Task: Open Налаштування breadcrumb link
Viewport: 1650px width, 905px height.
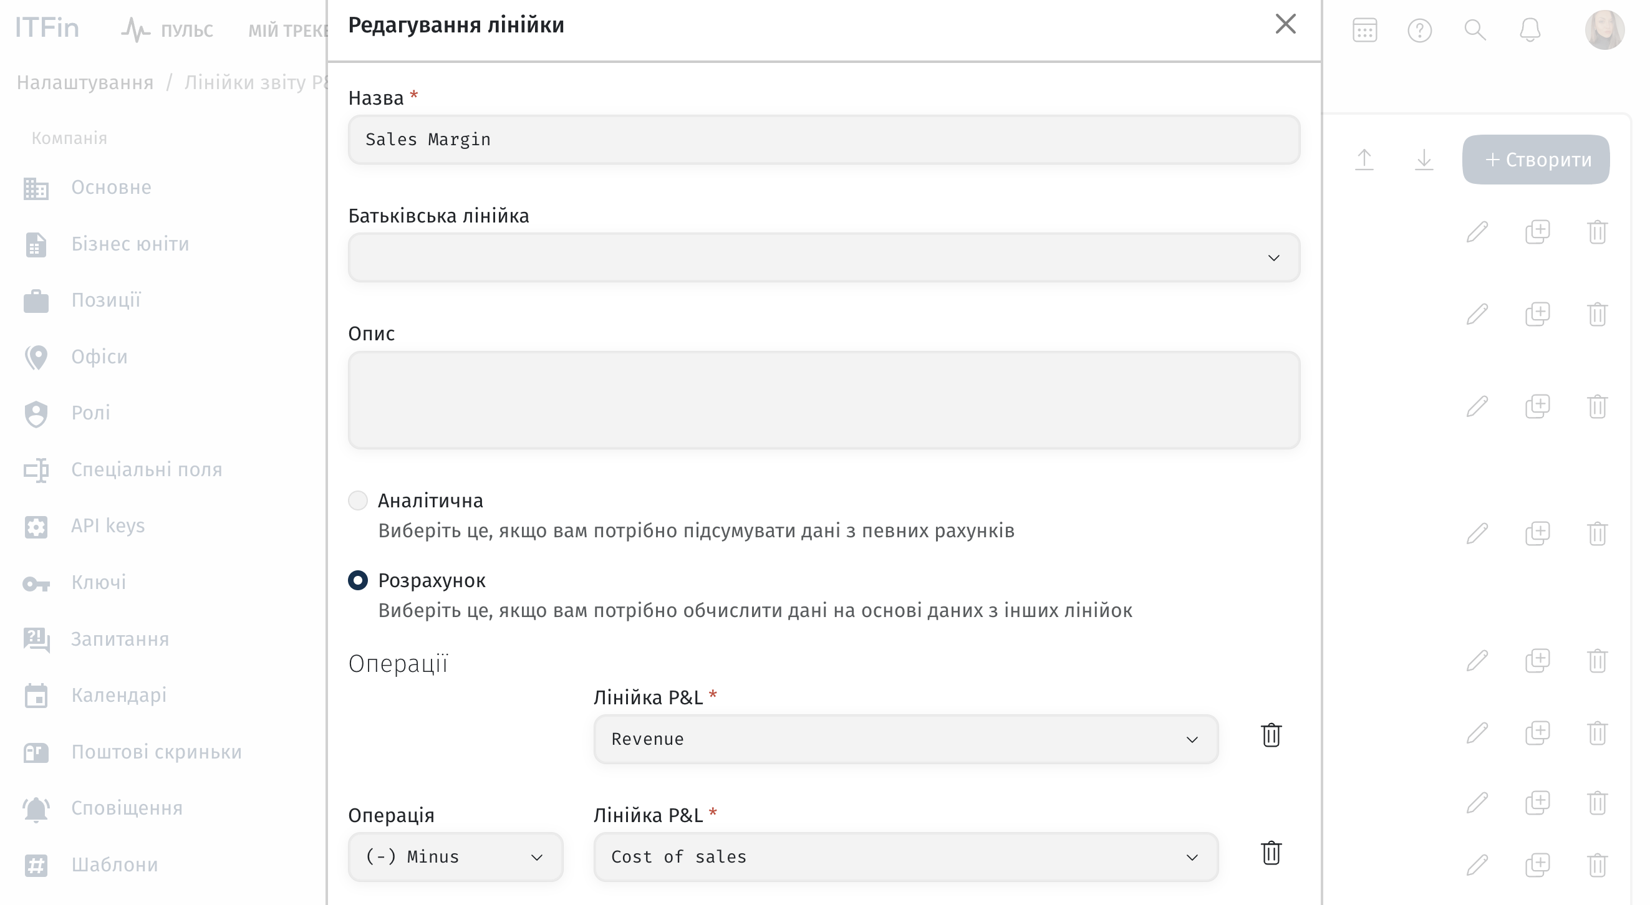Action: coord(85,82)
